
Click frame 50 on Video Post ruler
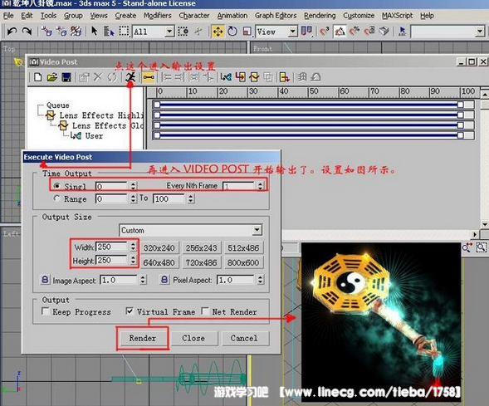coord(313,91)
